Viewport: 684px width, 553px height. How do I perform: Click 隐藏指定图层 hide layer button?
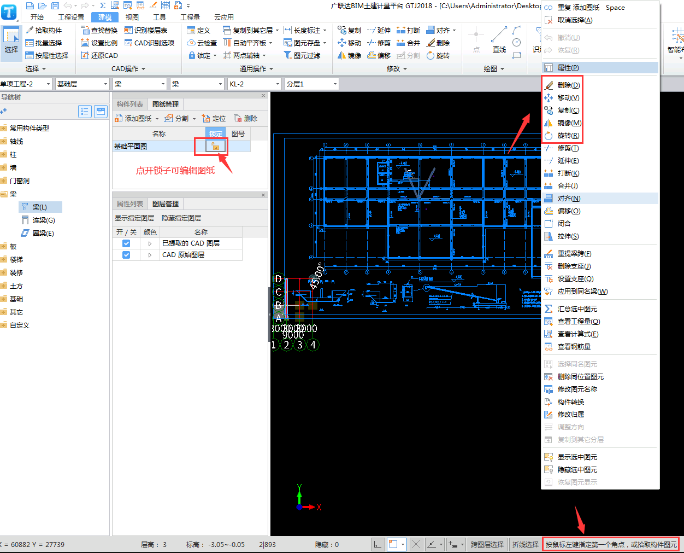pyautogui.click(x=181, y=218)
